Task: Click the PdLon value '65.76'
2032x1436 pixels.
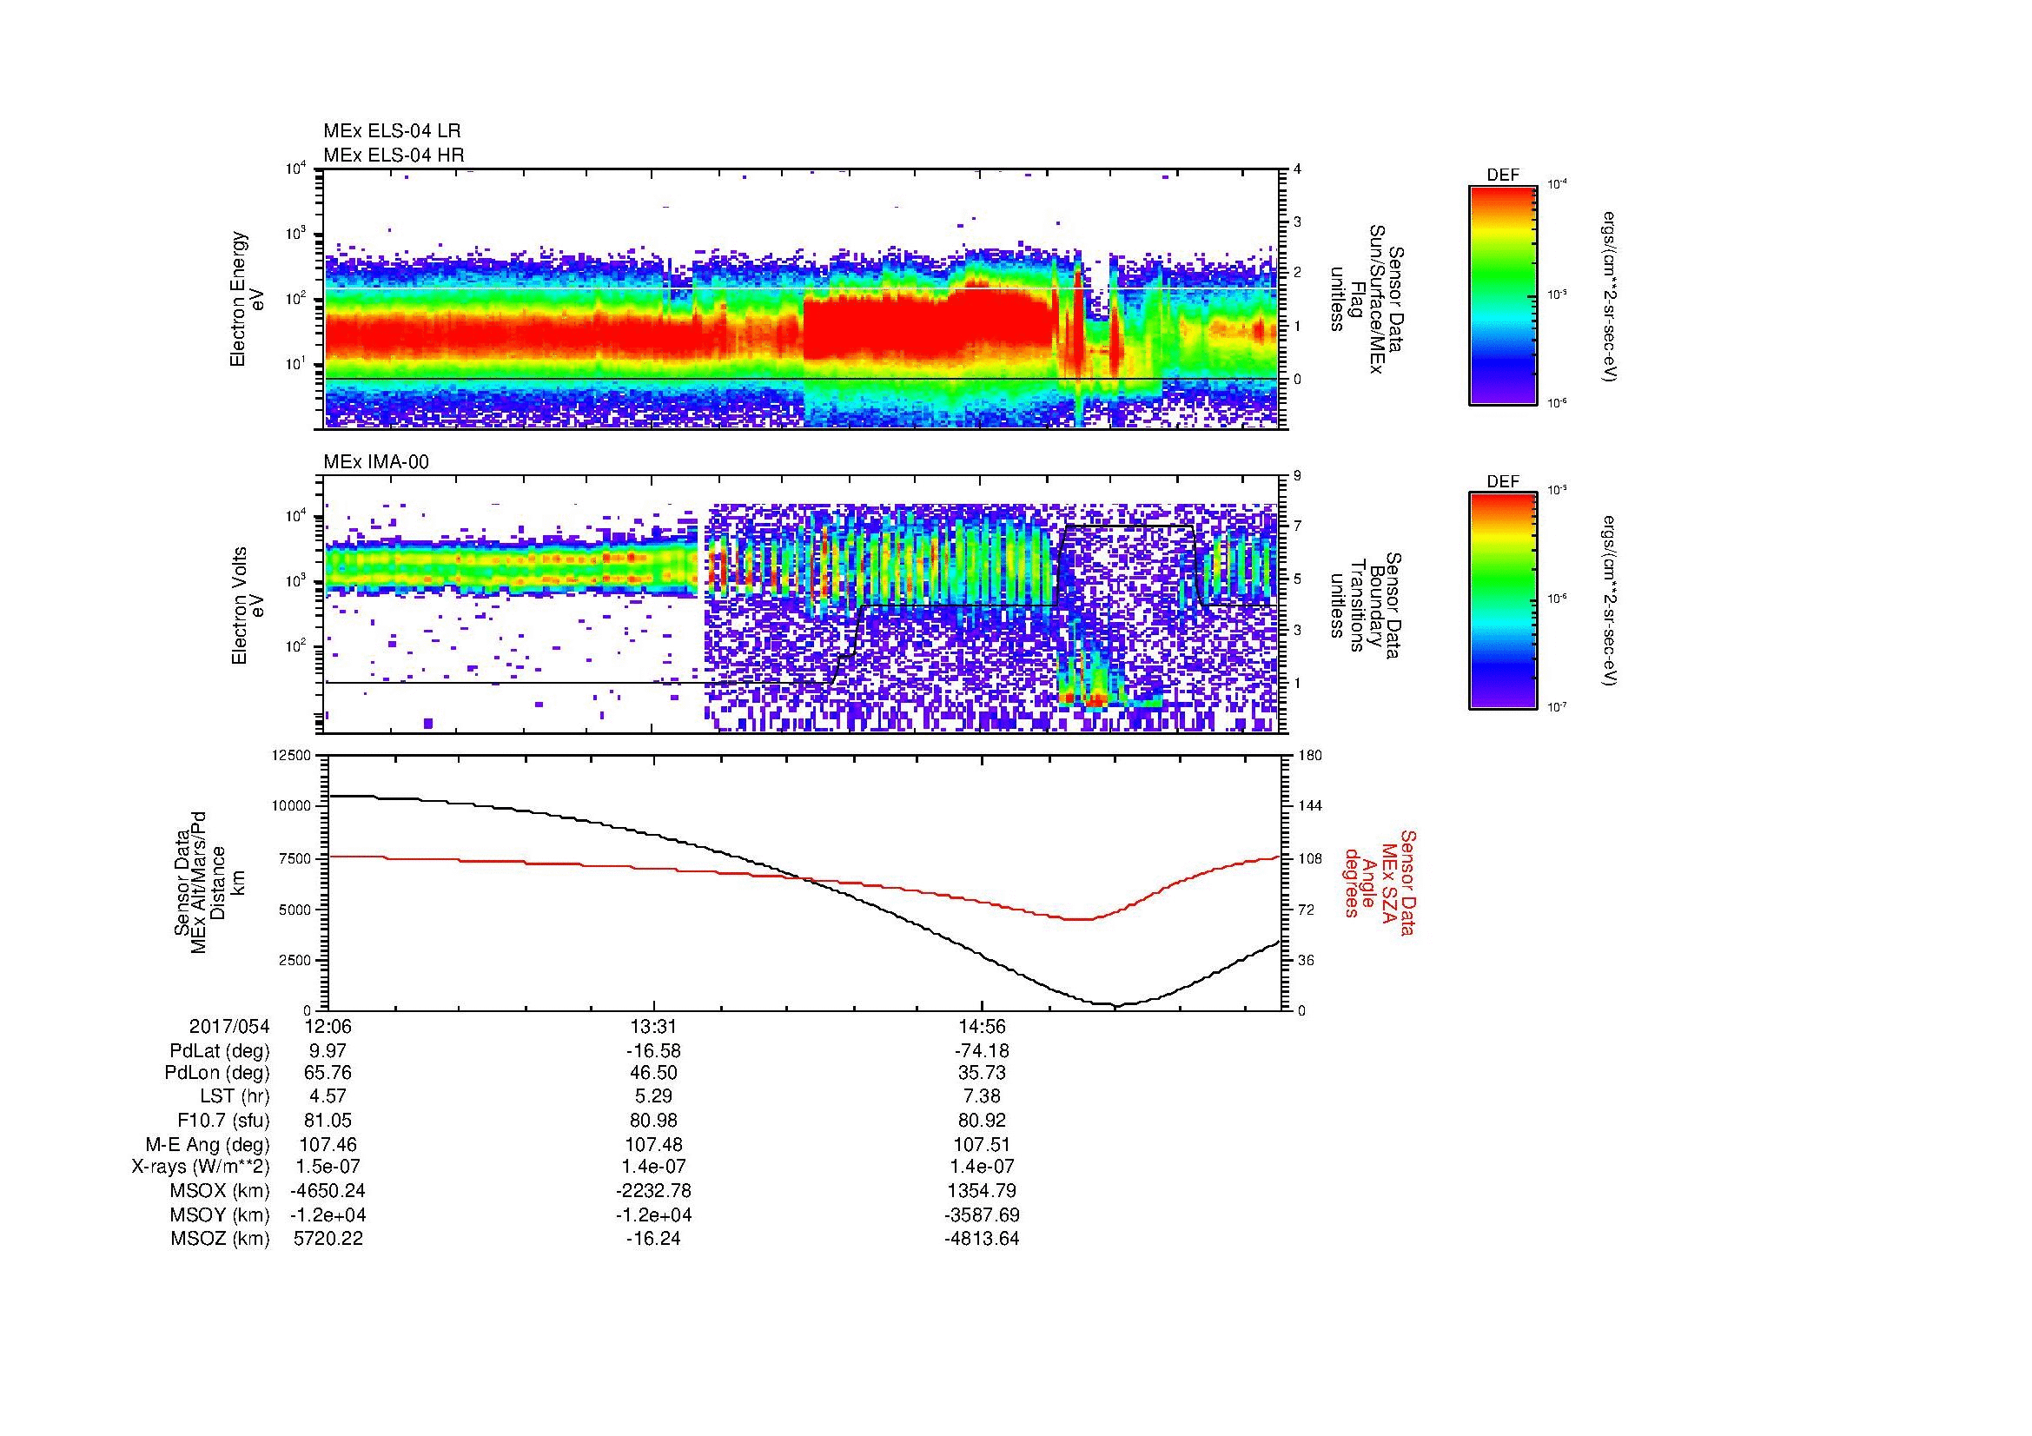Action: [x=328, y=1073]
